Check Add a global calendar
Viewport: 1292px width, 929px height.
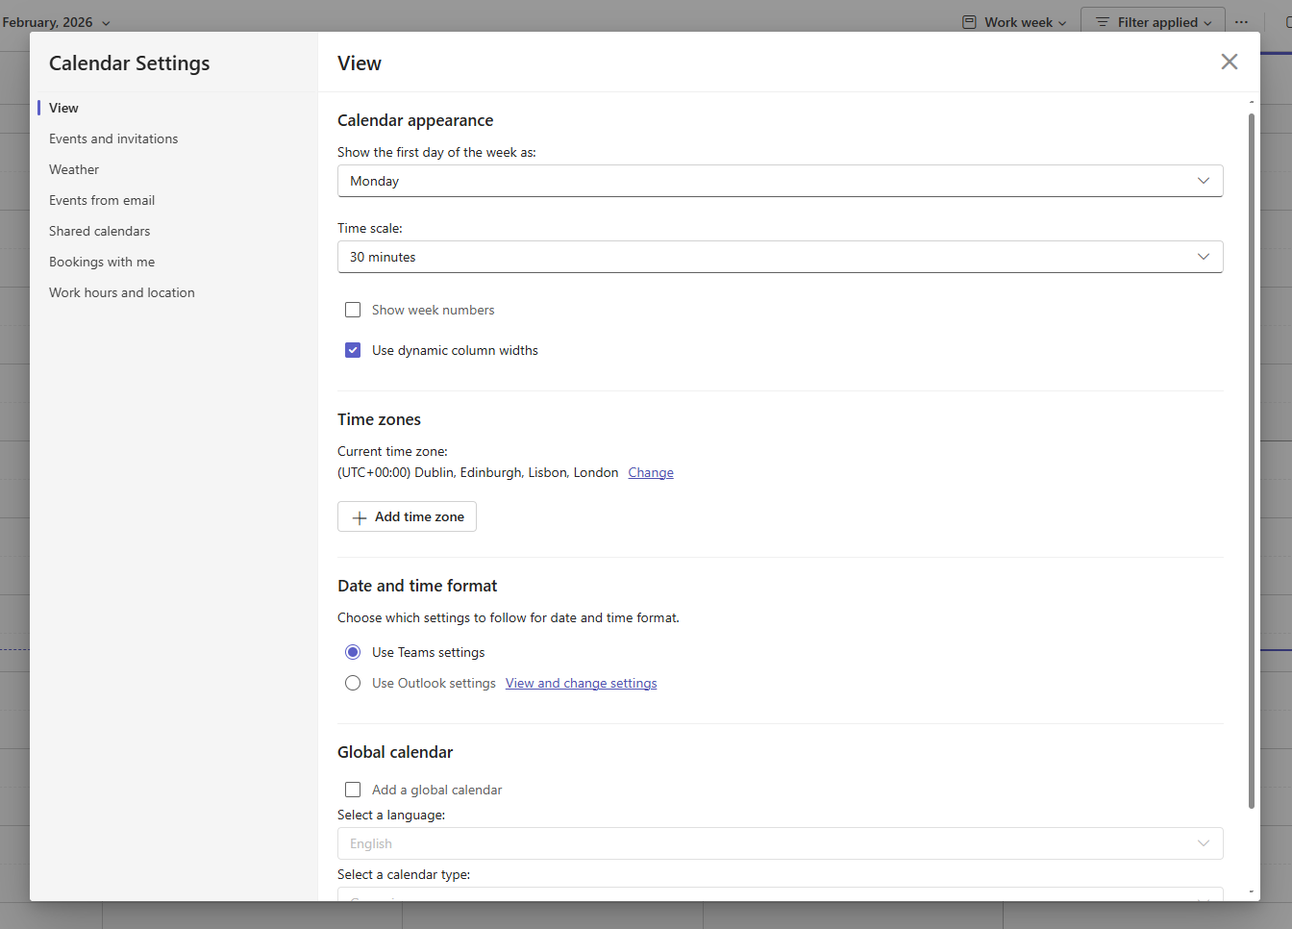[x=353, y=789]
